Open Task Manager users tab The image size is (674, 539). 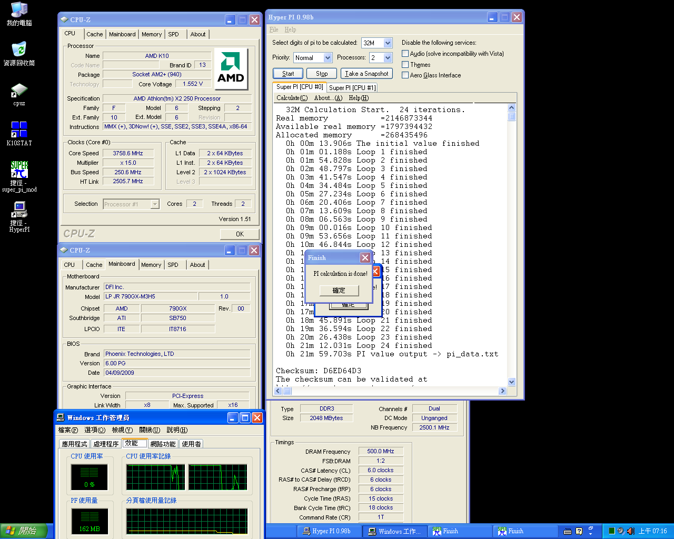[192, 444]
